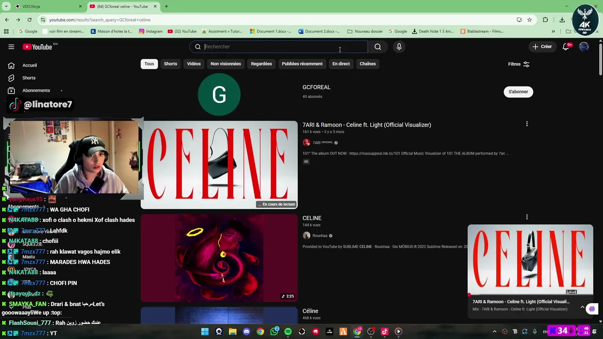
Task: Open the Céline video title with 468 k vues
Action: [310, 311]
